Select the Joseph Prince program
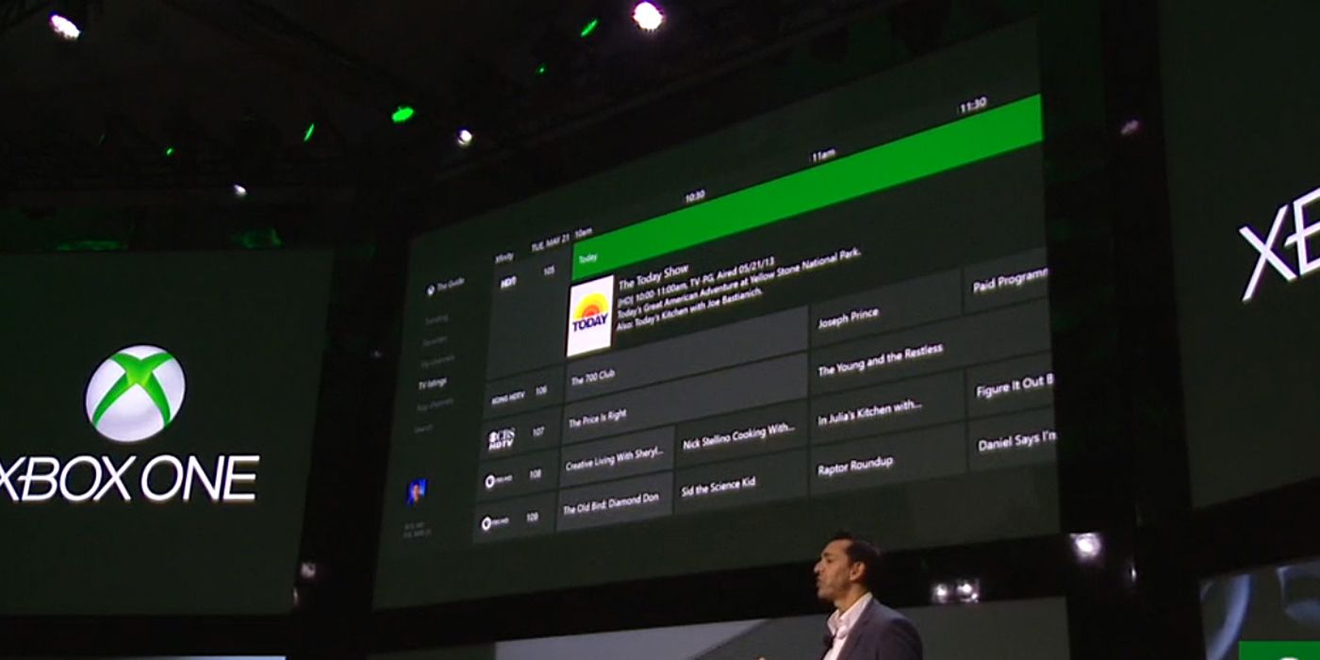The width and height of the screenshot is (1320, 660). 886,309
